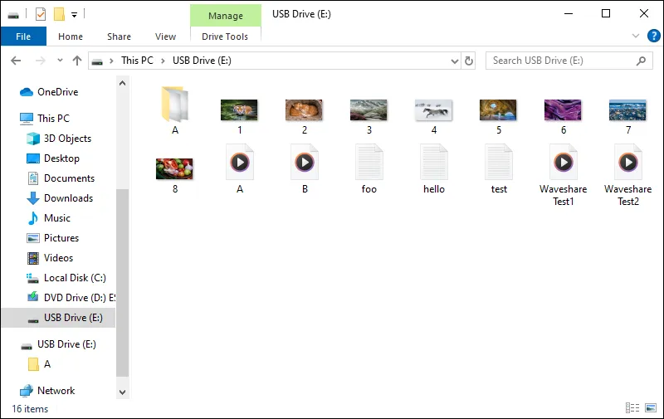Open the File menu
Viewport: 664px width, 419px height.
click(23, 37)
